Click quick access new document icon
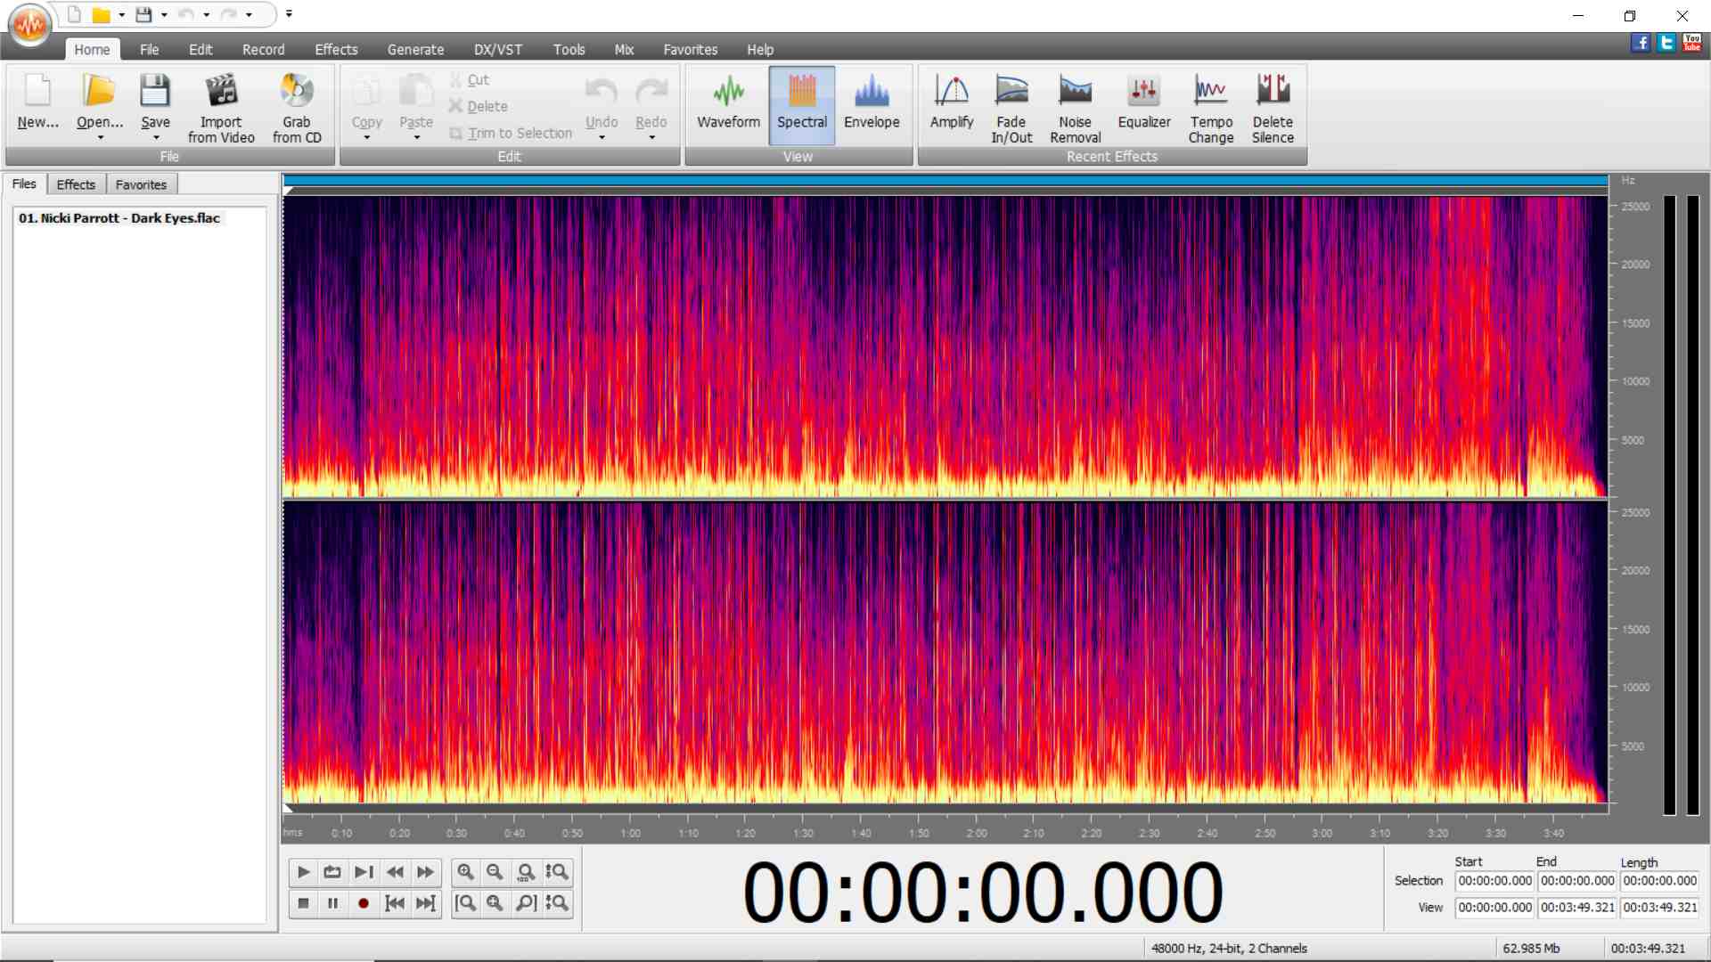Image resolution: width=1711 pixels, height=962 pixels. (75, 14)
